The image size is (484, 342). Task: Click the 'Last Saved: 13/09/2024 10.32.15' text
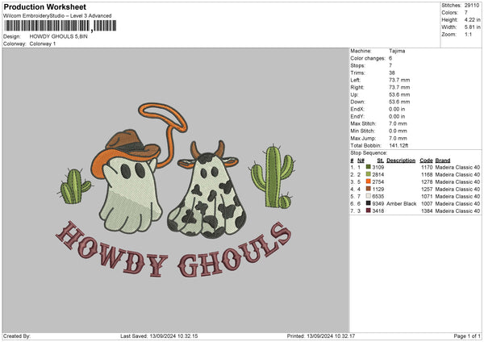[x=159, y=336]
